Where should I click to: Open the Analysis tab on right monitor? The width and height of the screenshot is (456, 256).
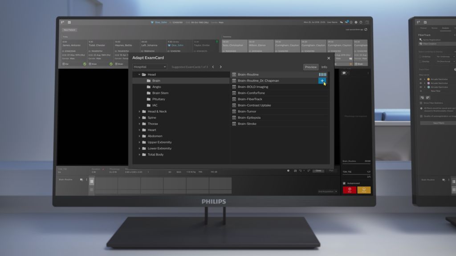click(445, 28)
